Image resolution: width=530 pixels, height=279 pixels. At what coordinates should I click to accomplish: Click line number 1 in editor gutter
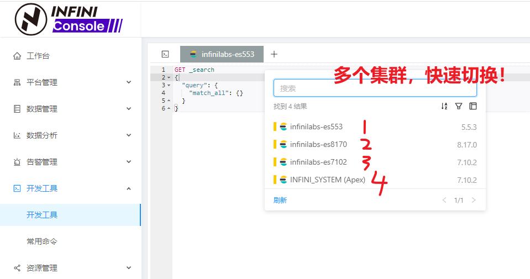[x=163, y=70]
